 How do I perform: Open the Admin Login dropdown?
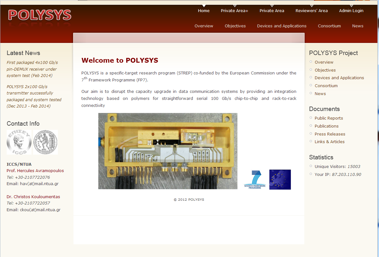coord(351,10)
